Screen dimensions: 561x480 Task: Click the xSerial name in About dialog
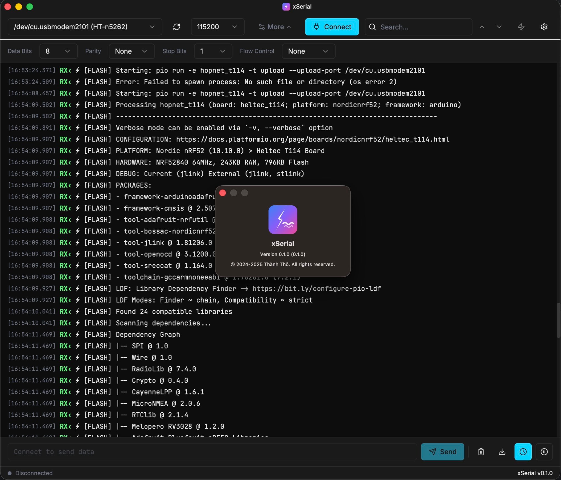283,243
